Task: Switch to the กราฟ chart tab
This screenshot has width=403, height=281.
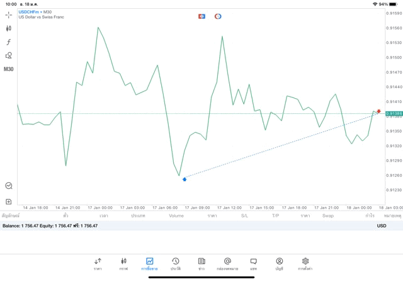Action: (123, 263)
